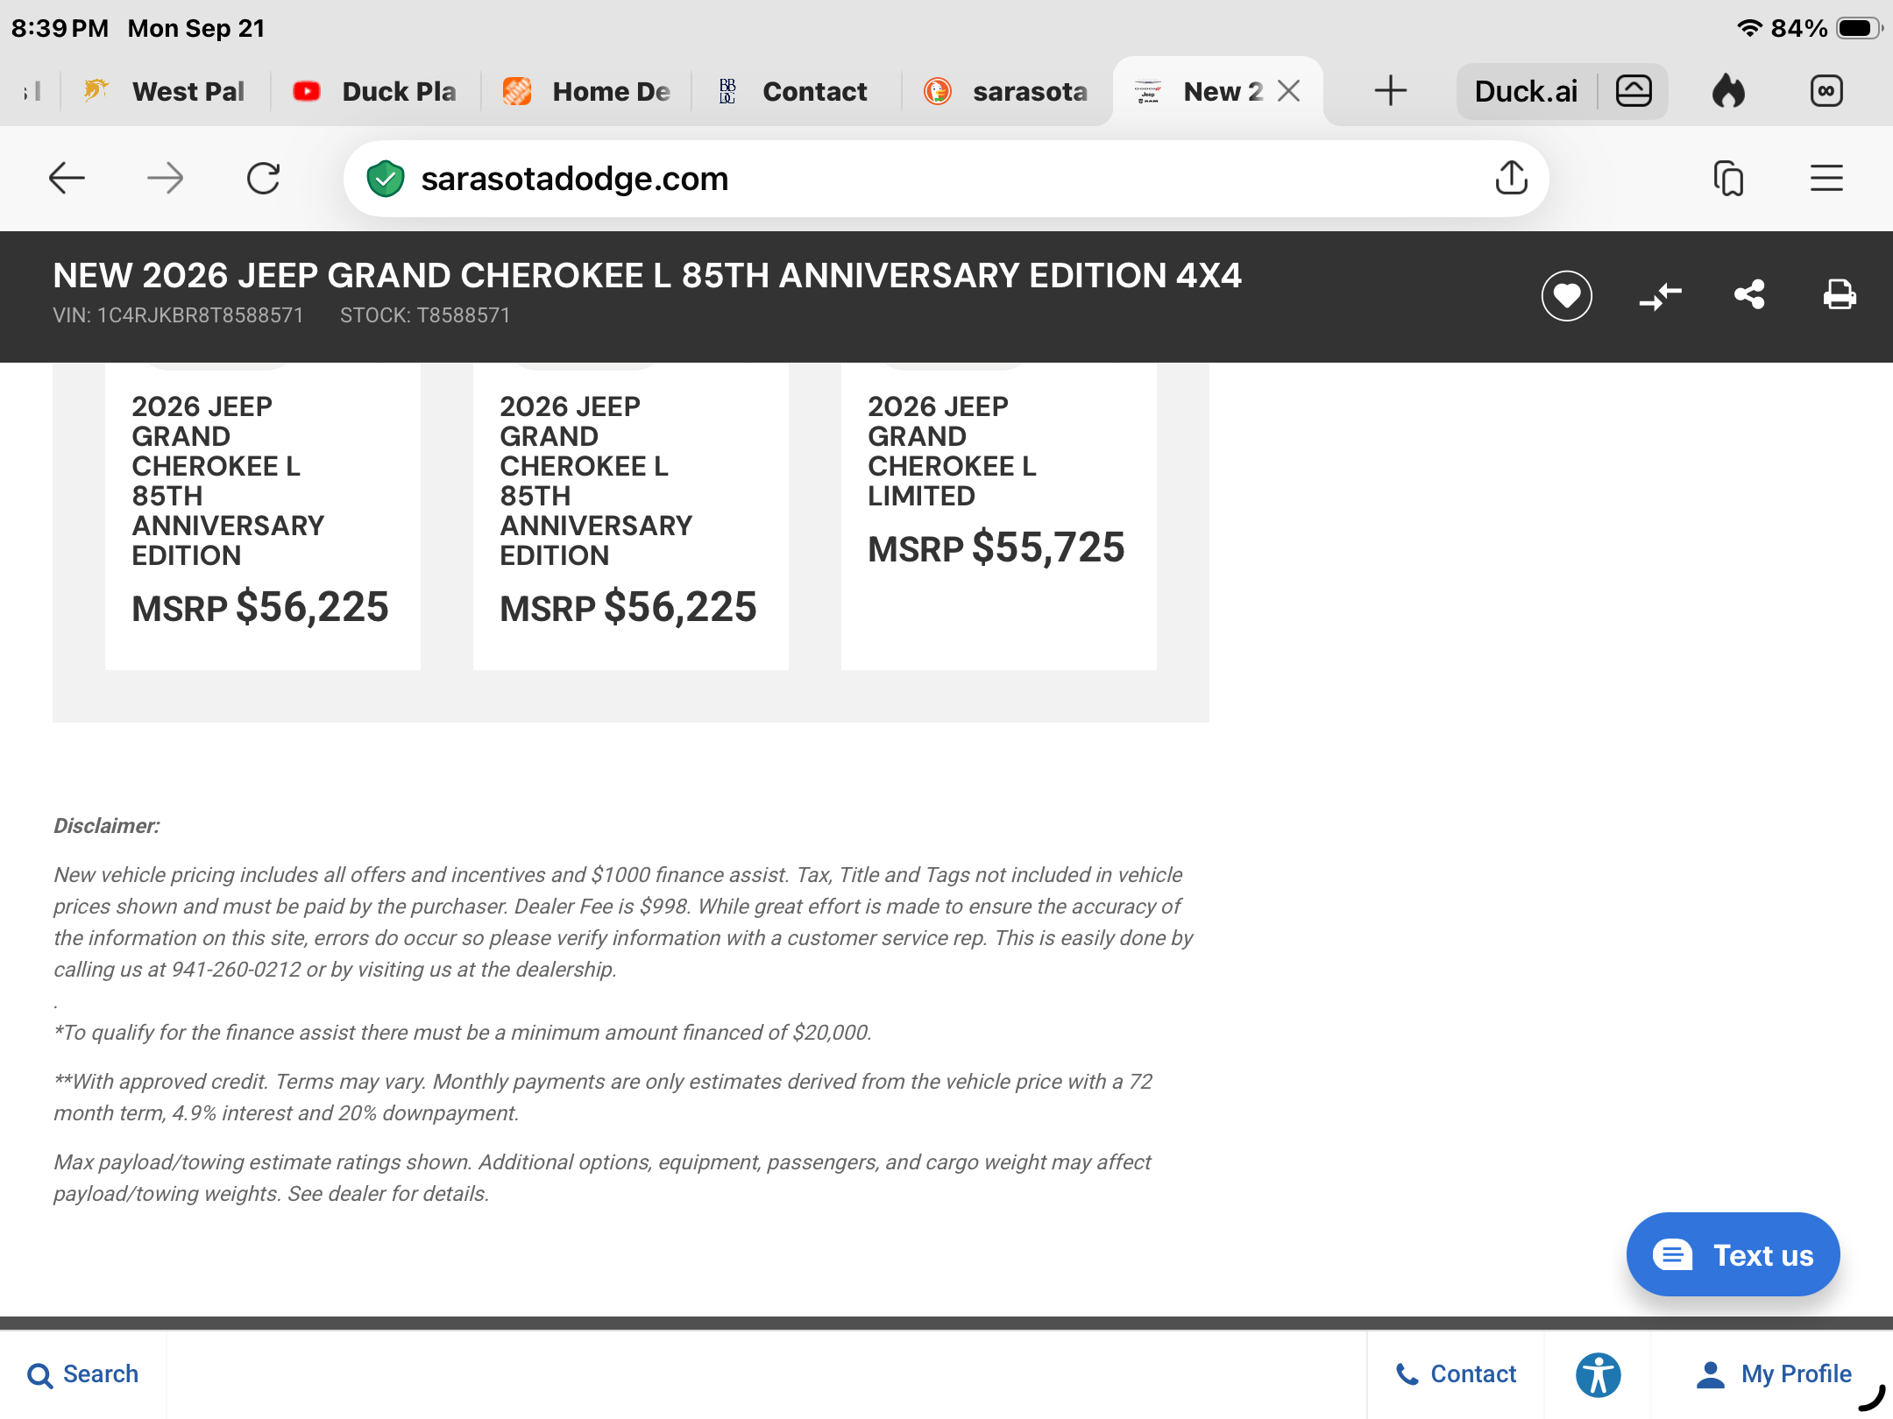The height and width of the screenshot is (1419, 1893).
Task: Go forward with the browser forward arrow
Action: [165, 179]
